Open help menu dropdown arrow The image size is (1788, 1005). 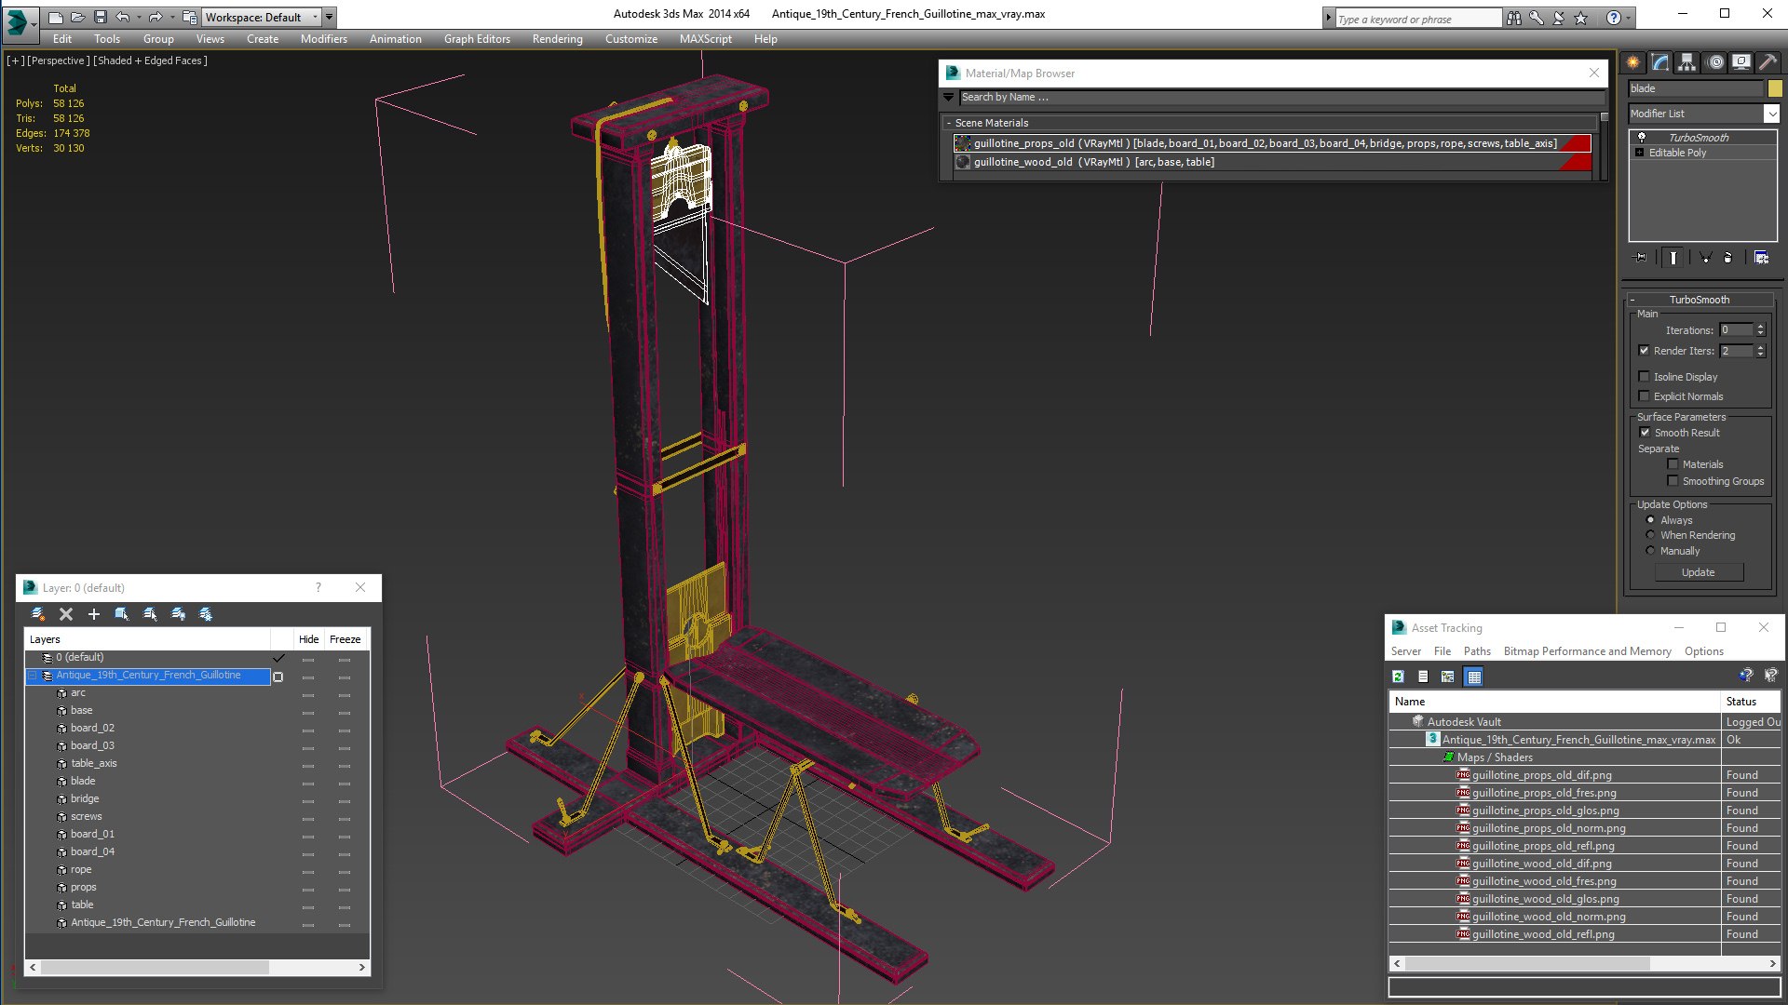(x=1629, y=18)
